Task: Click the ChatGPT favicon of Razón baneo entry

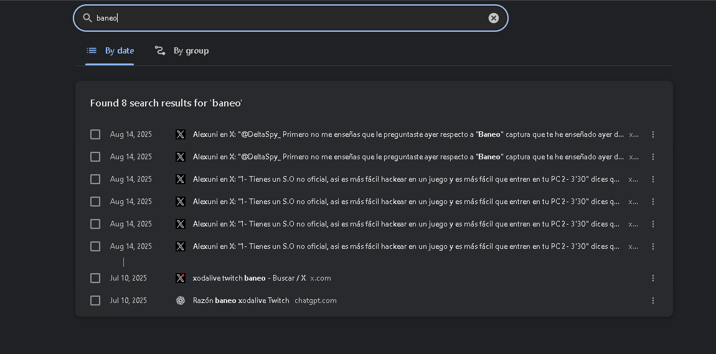Action: (181, 300)
